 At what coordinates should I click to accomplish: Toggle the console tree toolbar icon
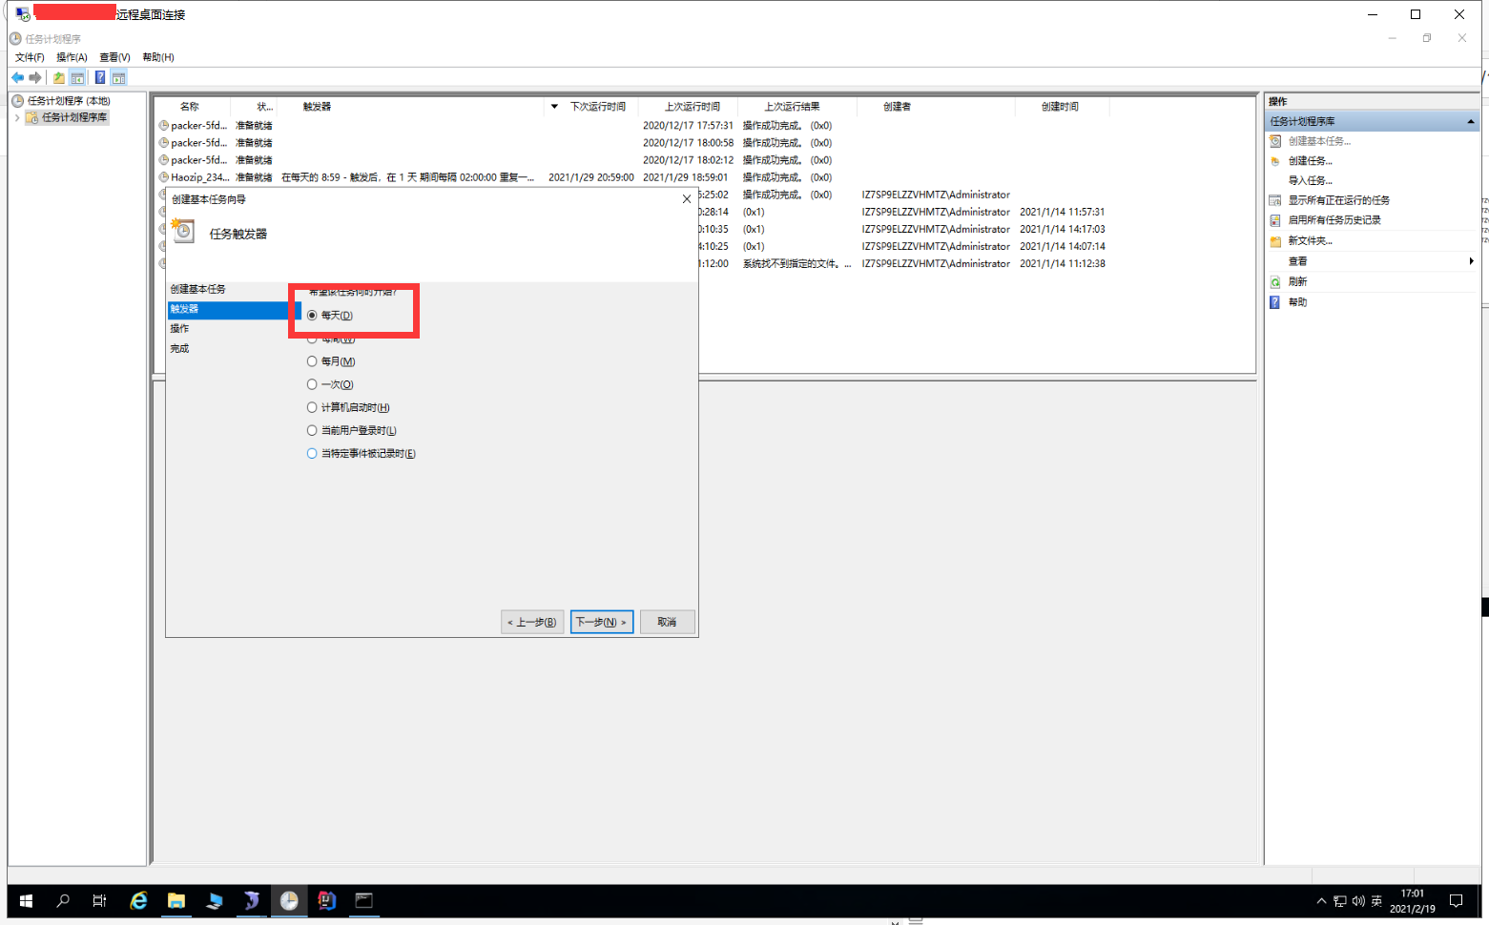tap(77, 77)
